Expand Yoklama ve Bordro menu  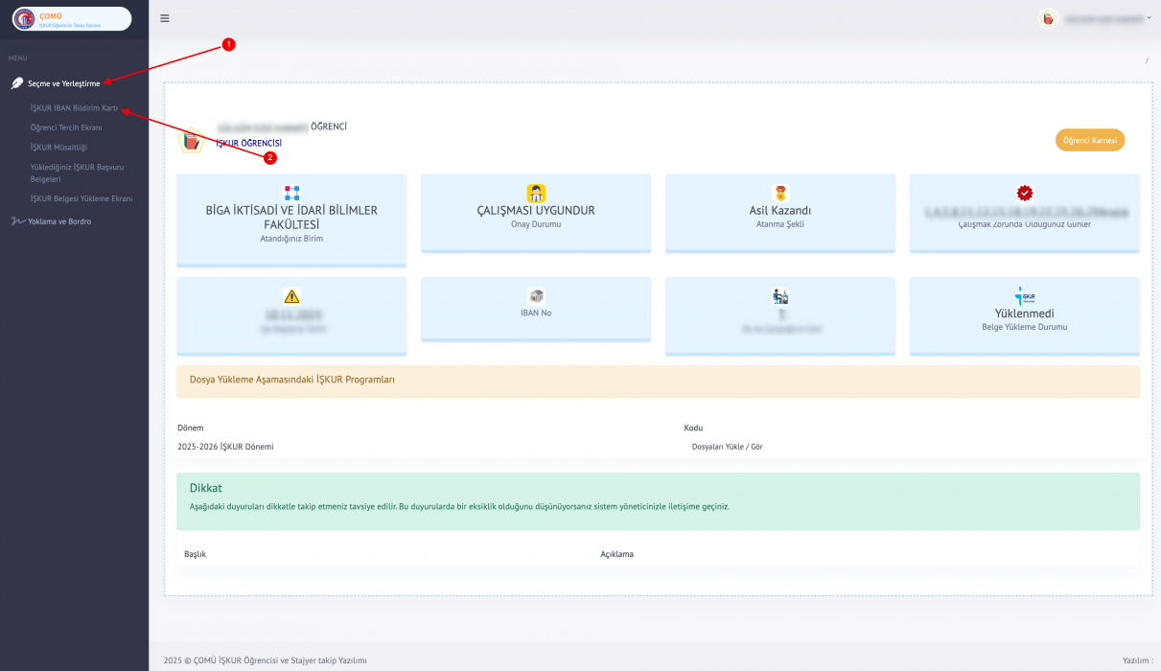[59, 221]
